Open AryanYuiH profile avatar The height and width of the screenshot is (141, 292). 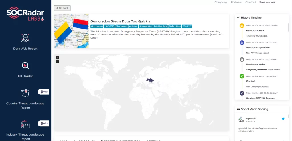coord(241,120)
